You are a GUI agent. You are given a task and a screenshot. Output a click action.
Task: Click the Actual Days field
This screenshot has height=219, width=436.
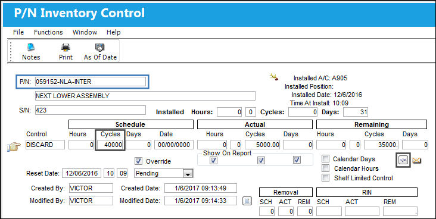coord(298,145)
